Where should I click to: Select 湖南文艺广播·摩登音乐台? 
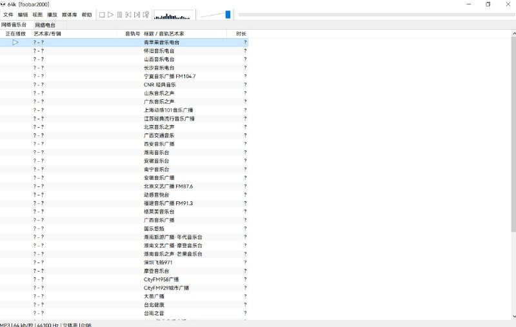124,246
